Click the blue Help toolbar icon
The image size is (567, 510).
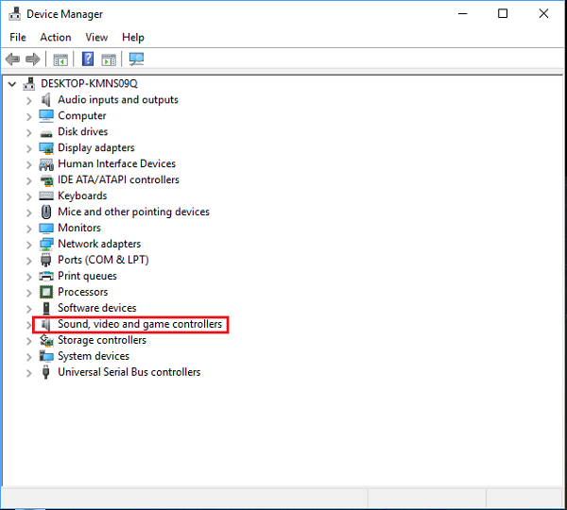click(x=88, y=59)
